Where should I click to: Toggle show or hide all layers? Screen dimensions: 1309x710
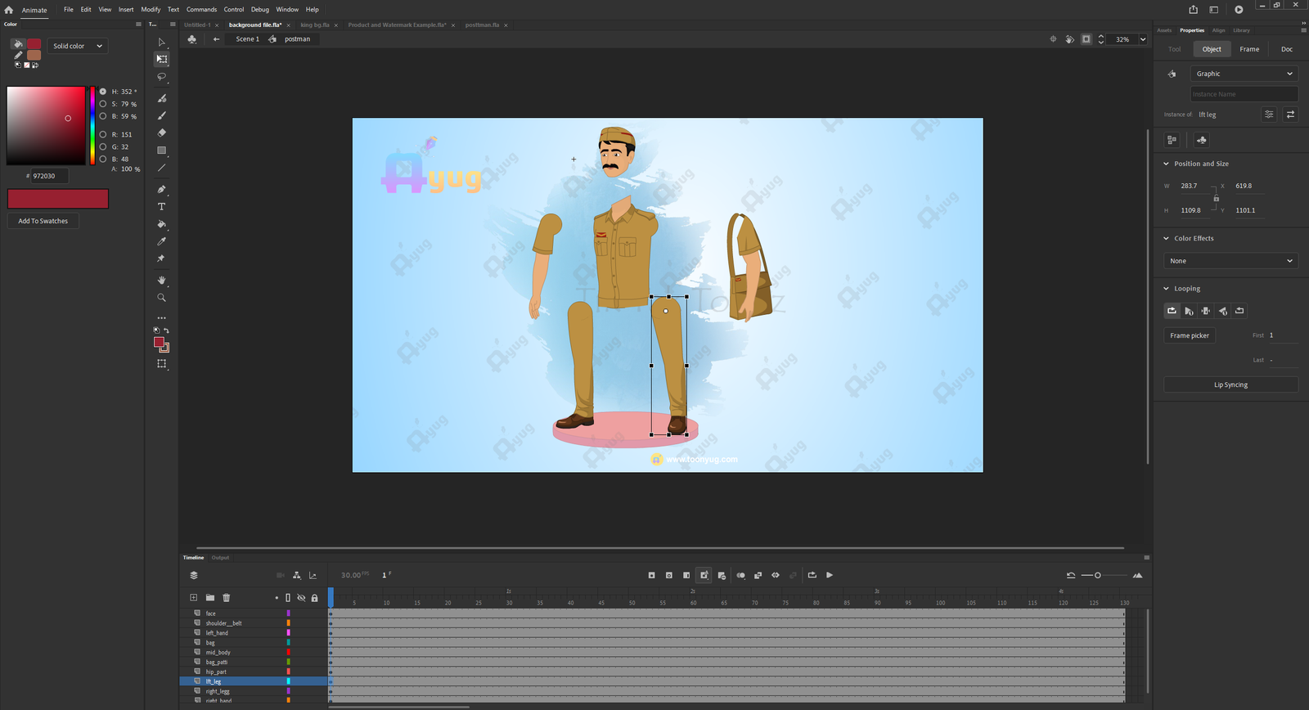[301, 598]
